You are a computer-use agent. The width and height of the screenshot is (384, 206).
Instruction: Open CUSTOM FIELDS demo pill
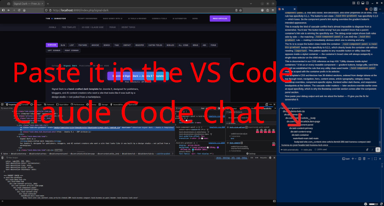[155, 45]
